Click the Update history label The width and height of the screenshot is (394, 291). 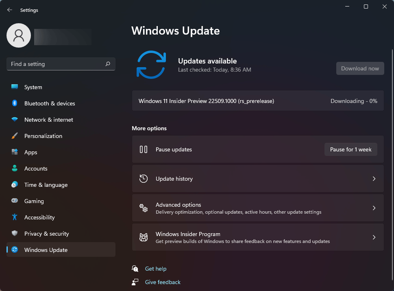pos(174,179)
